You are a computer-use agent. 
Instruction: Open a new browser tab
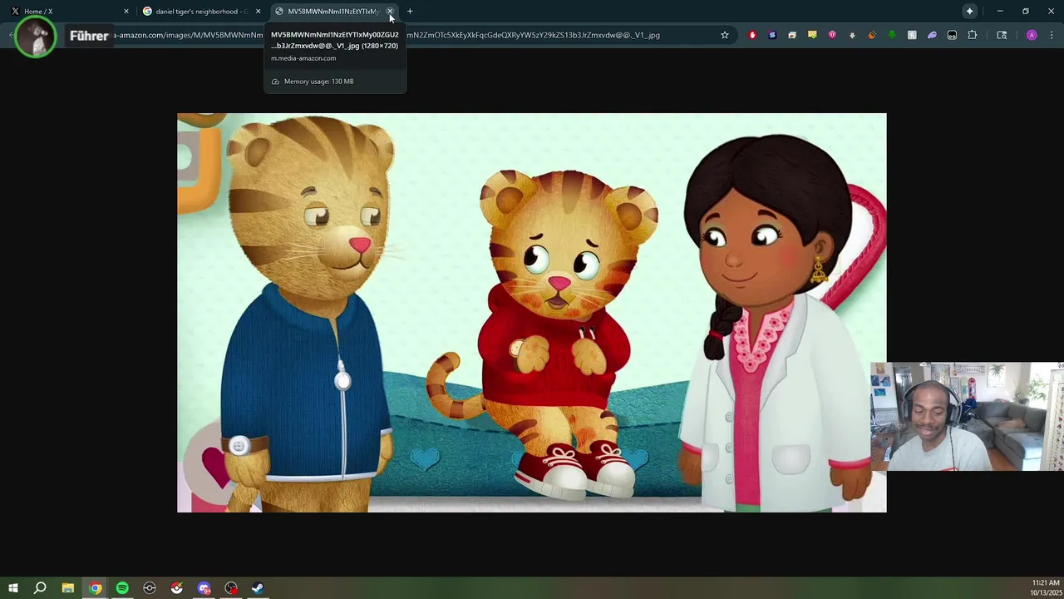point(410,12)
